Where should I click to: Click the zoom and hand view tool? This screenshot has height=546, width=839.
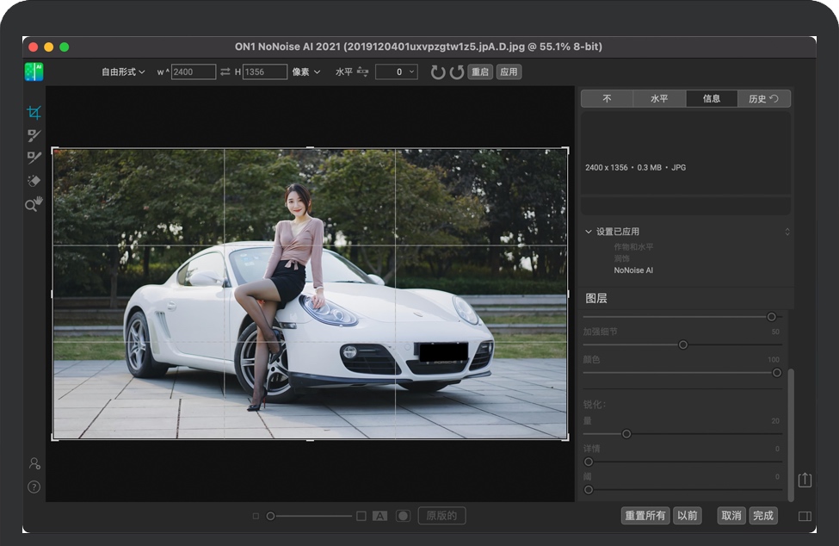(34, 204)
